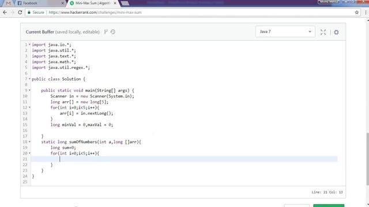Collapse fold arrow at line 12 loop
The height and width of the screenshot is (207, 369).
pos(29,108)
